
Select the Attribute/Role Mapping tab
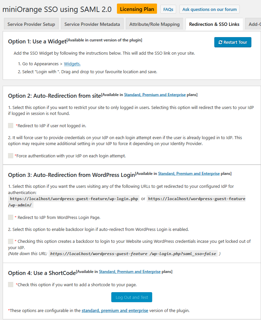[154, 24]
